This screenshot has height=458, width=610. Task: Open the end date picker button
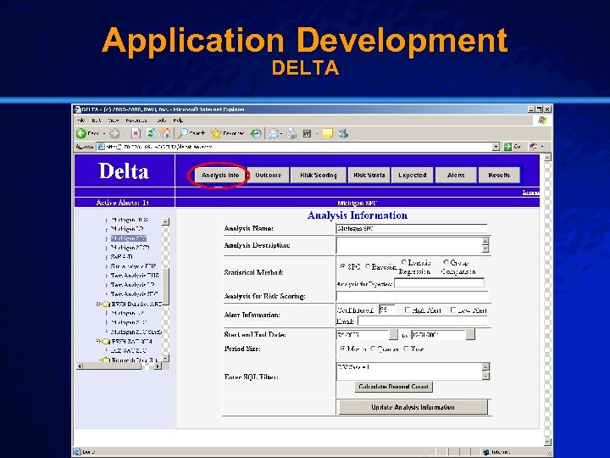(x=470, y=334)
